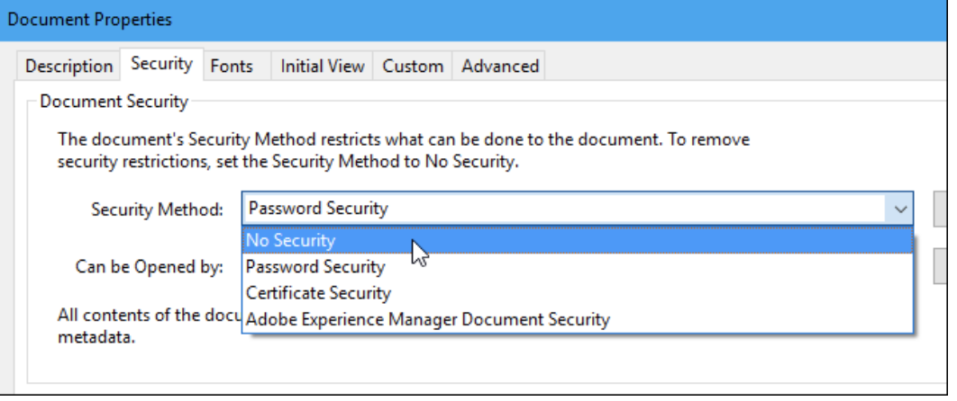This screenshot has height=401, width=957.
Task: Pick Password Security in the dropdown list
Action: coord(315,267)
